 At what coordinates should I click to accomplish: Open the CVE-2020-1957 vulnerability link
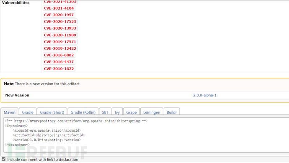[x=59, y=15]
